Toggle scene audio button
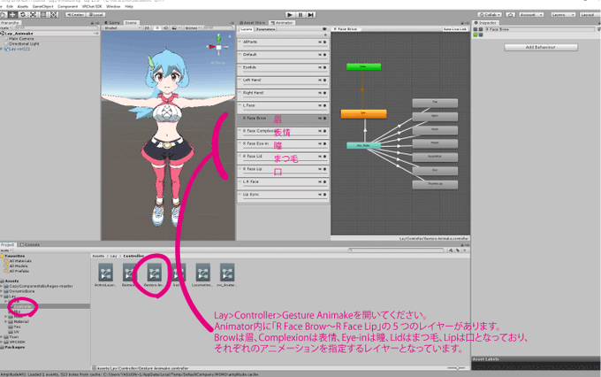Screen dimensions: 601x377 [165, 28]
